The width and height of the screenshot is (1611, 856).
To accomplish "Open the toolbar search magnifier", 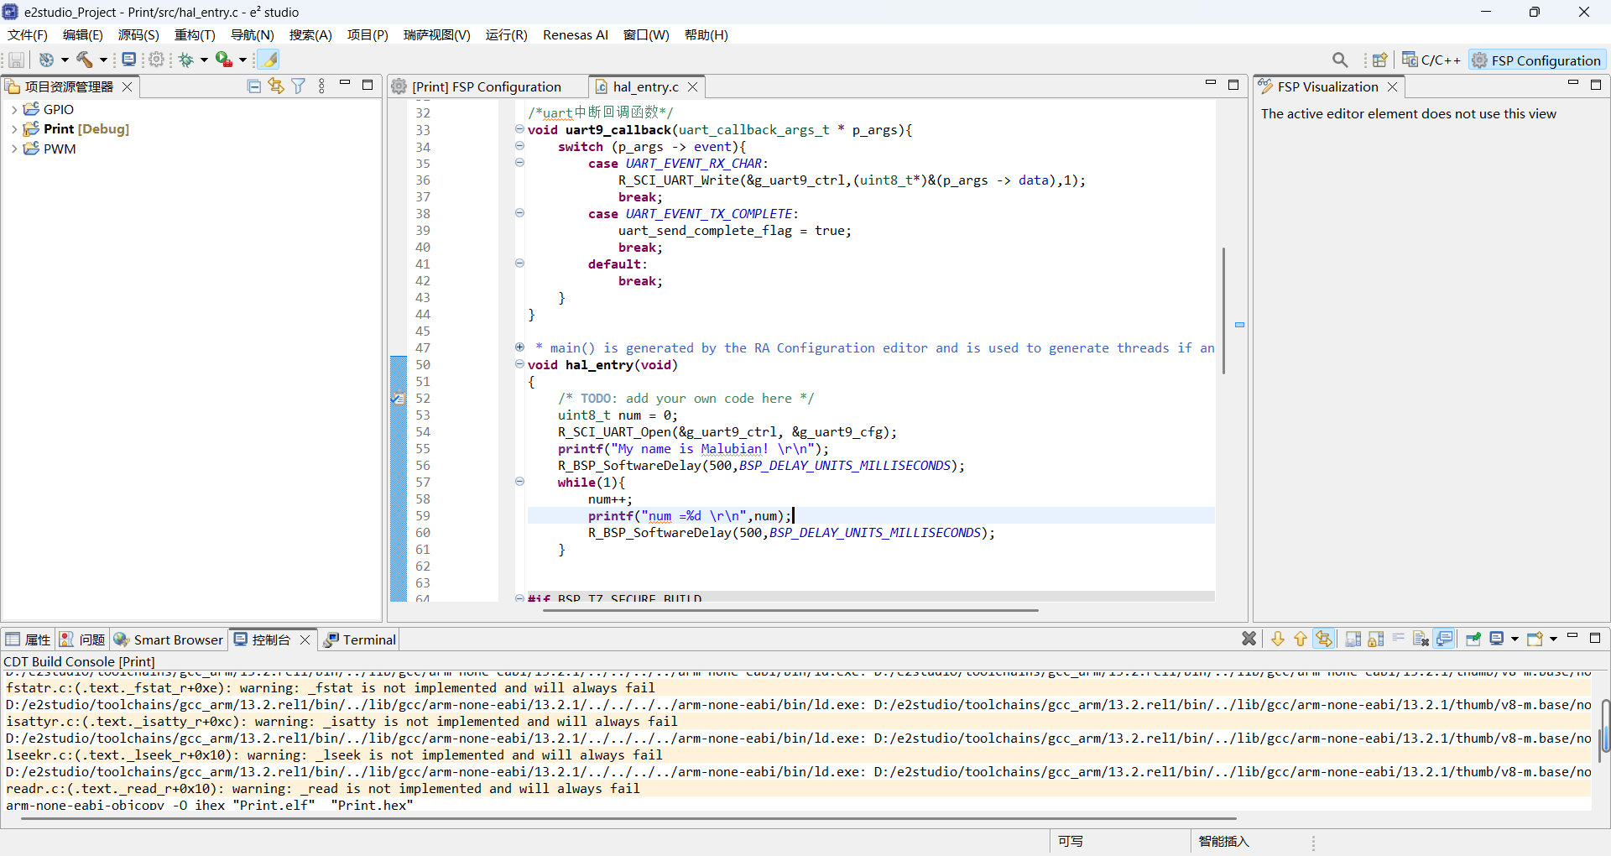I will tap(1340, 60).
